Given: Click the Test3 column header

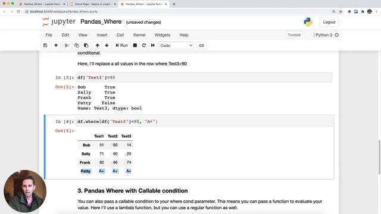Looking at the screenshot, I should coord(126,136).
